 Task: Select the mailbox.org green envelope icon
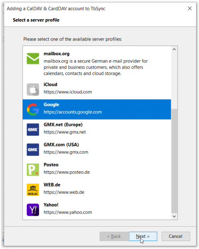pos(33,59)
